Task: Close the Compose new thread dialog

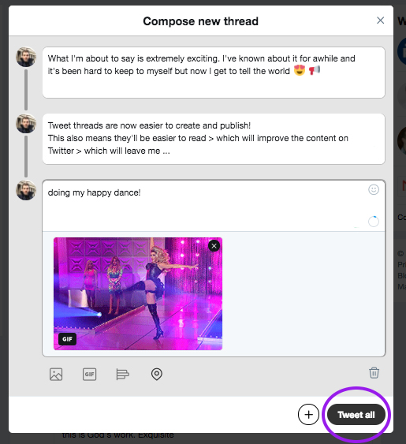Action: coord(380,21)
